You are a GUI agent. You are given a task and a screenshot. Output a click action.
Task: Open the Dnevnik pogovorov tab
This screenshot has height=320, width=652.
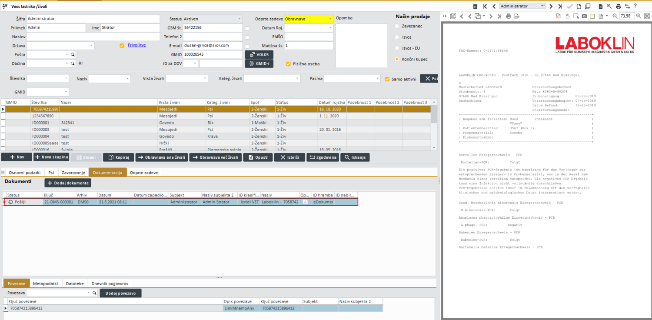[x=110, y=283]
